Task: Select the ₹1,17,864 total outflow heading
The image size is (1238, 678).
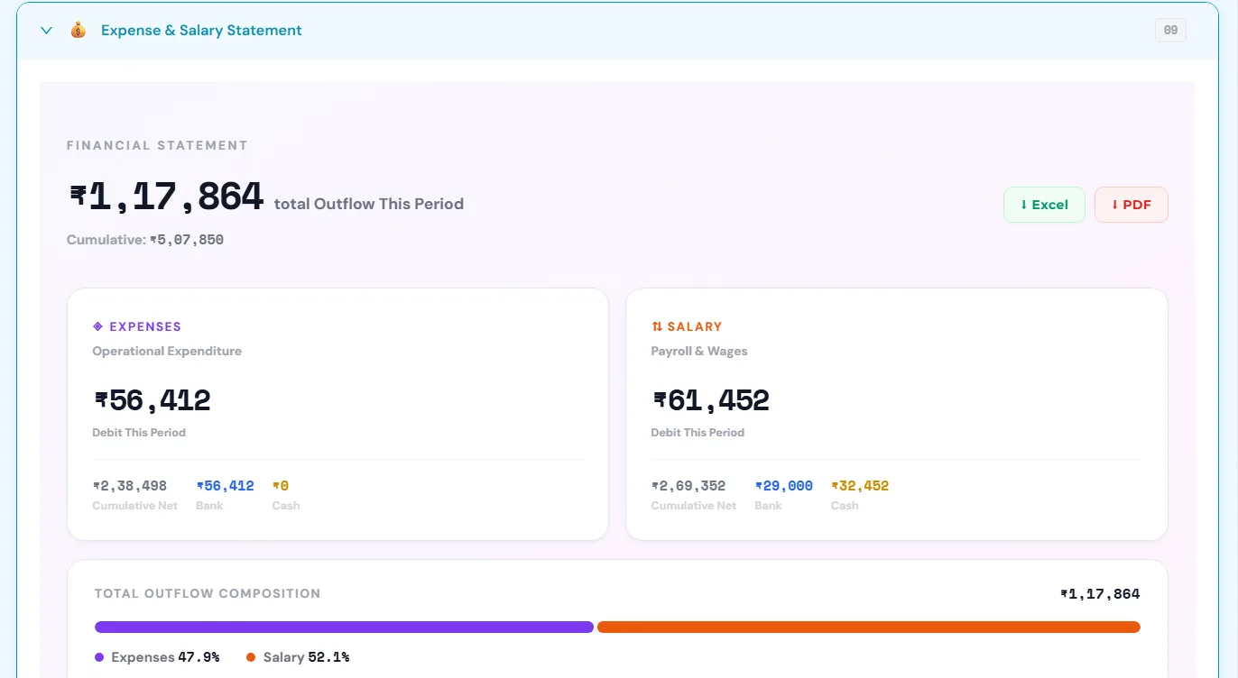Action: pos(167,197)
